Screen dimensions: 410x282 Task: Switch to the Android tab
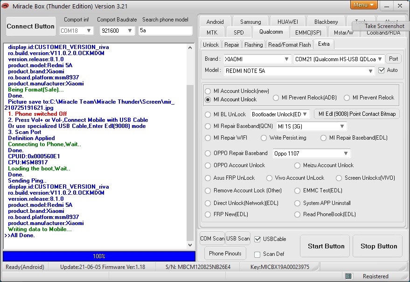[x=215, y=22]
